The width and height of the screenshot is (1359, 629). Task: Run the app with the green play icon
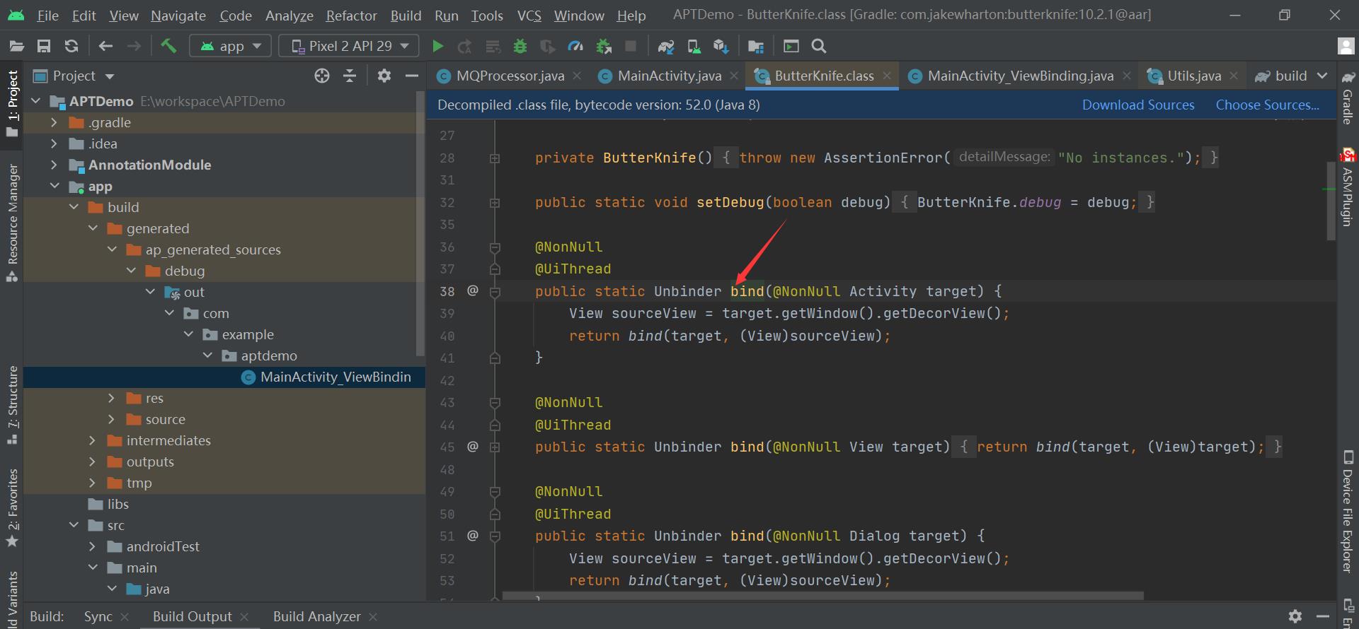pyautogui.click(x=437, y=46)
